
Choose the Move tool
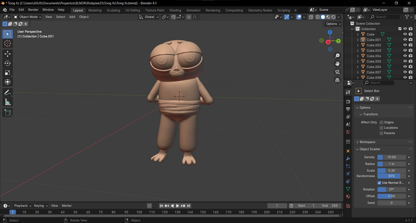pos(7,54)
